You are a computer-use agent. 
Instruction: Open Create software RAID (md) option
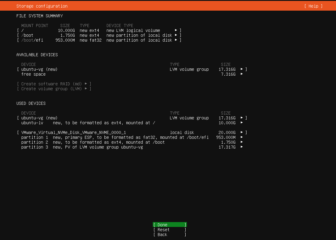(54, 84)
